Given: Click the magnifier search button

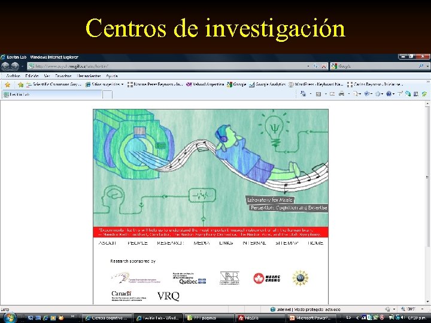Looking at the screenshot, I should tap(421, 66).
